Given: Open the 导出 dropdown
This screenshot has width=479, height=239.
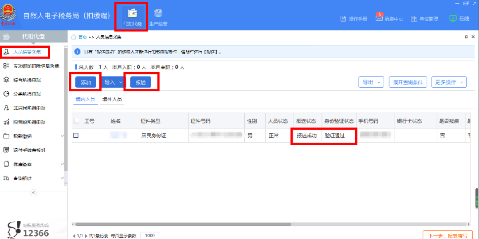Looking at the screenshot, I should pos(371,82).
